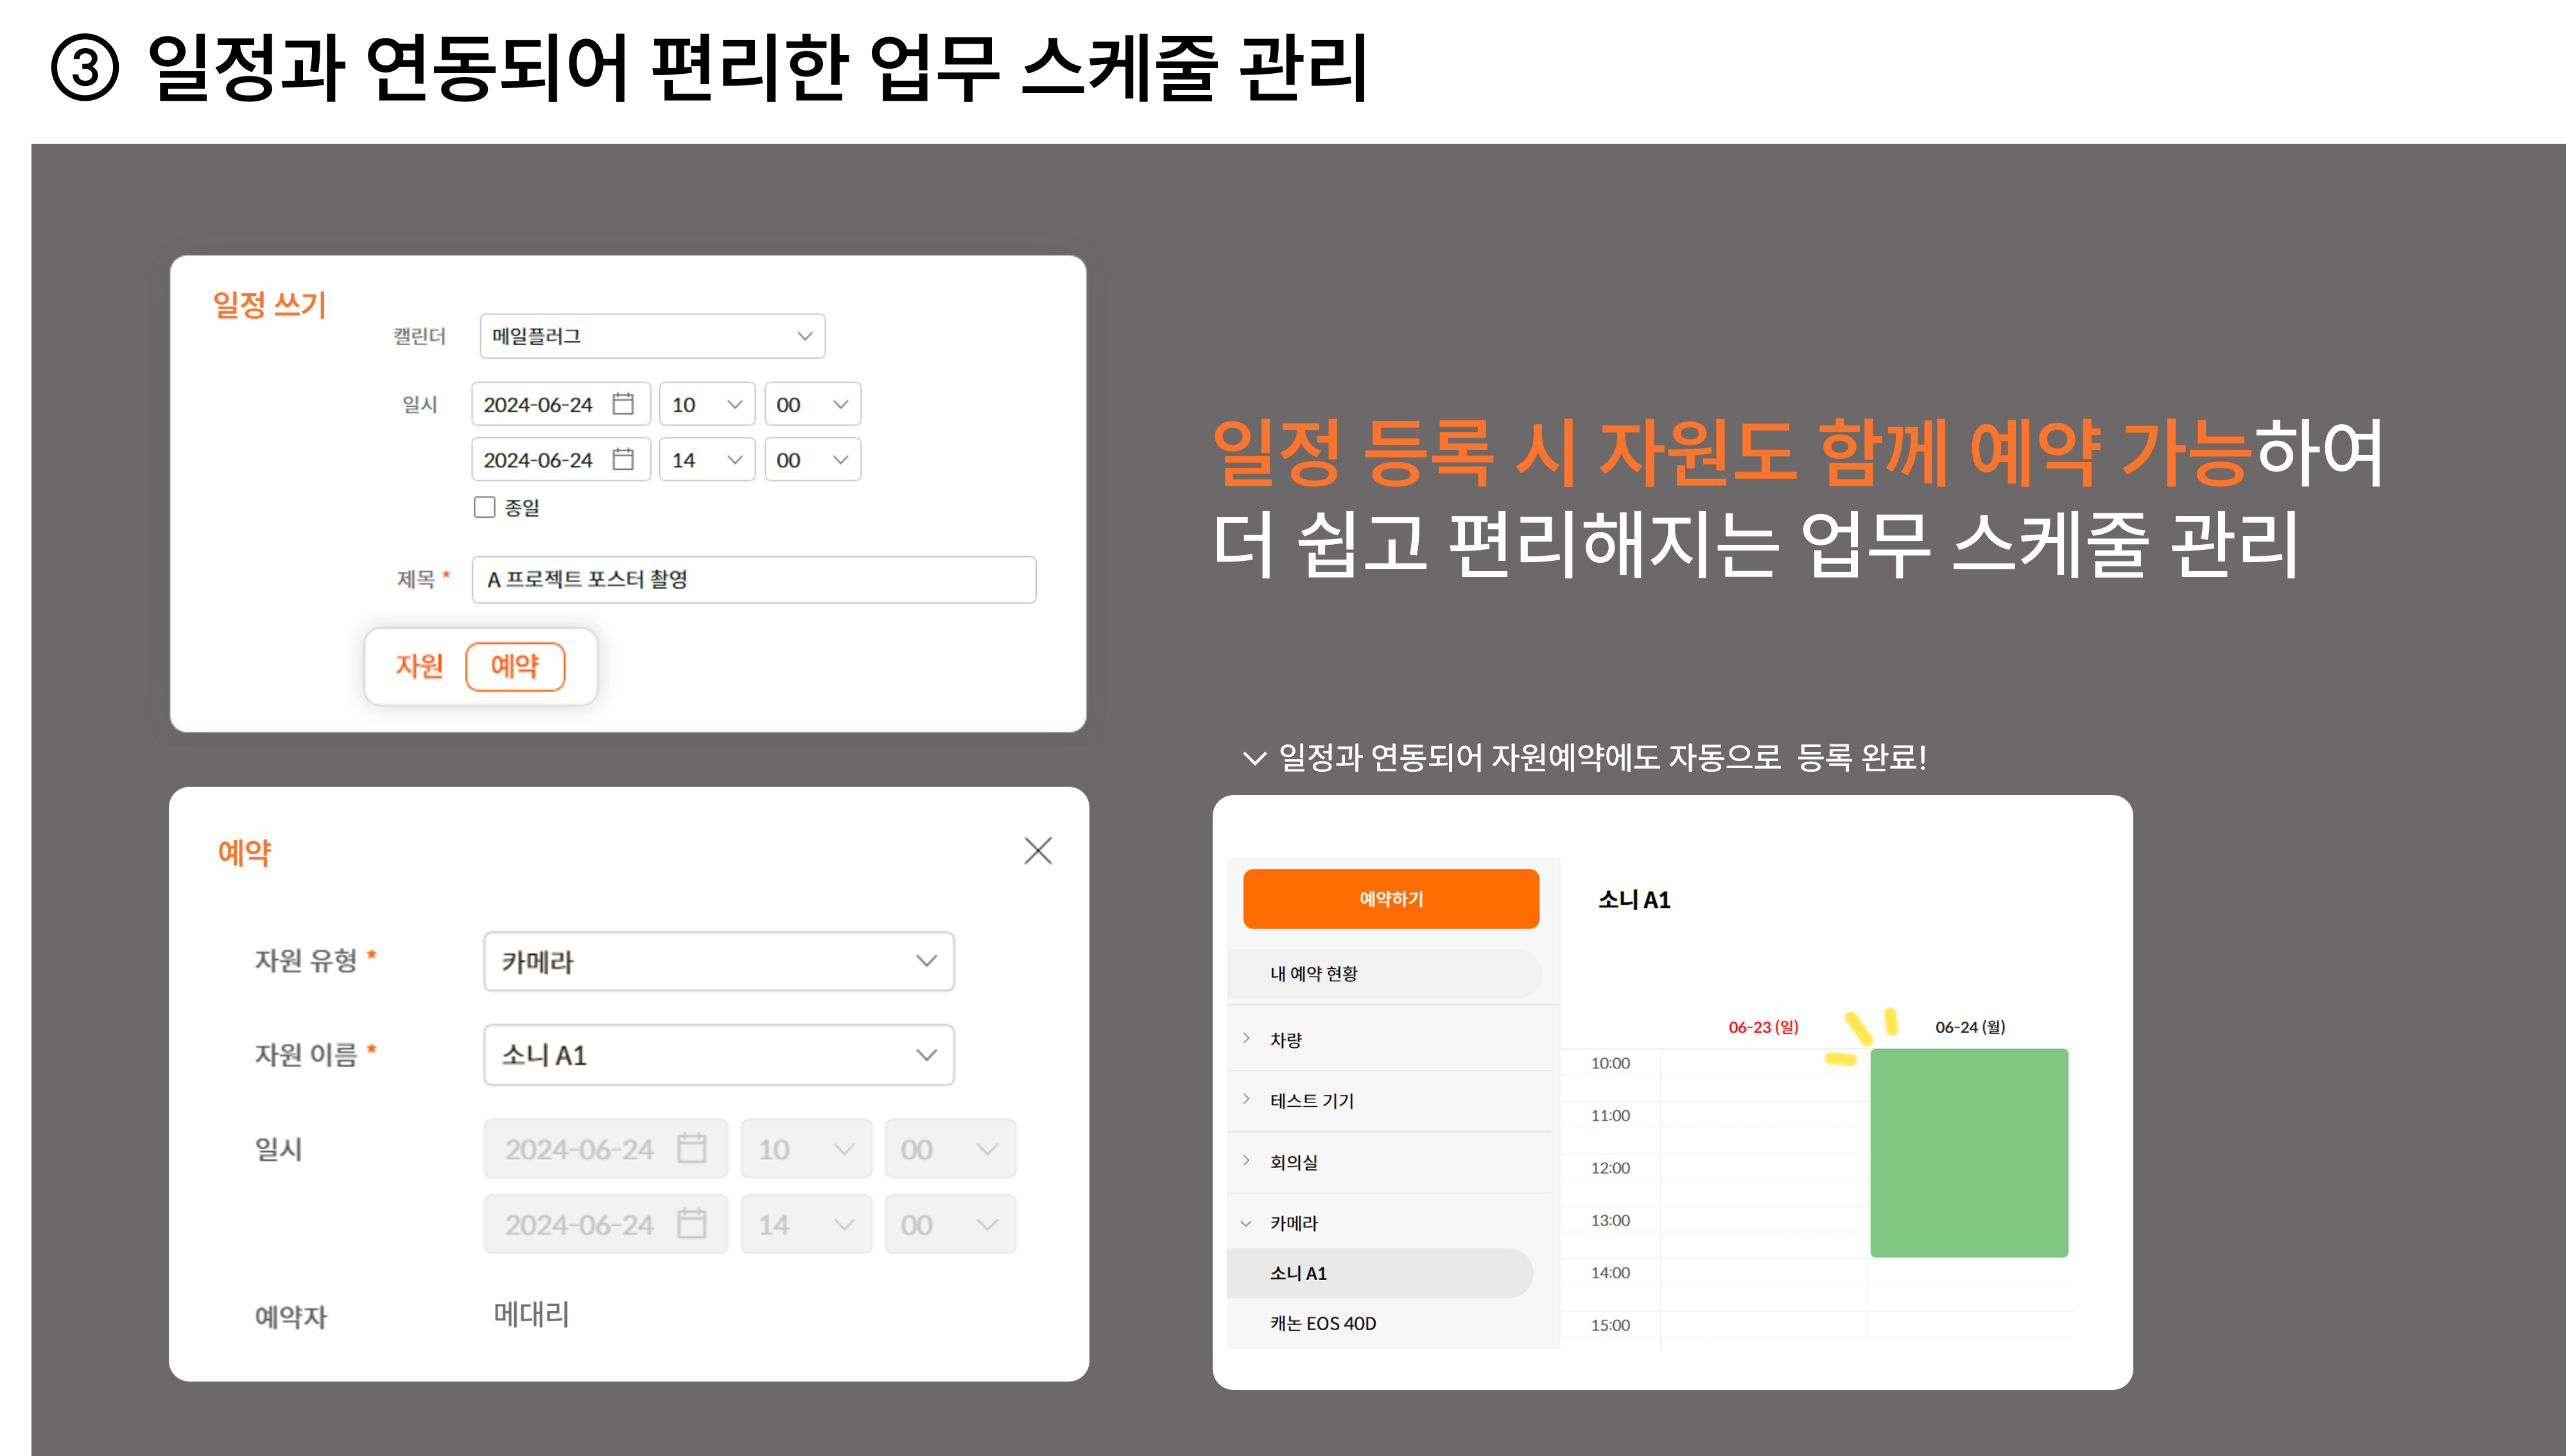Viewport: 2566px width, 1456px height.
Task: Open the start date calendar picker icon
Action: [x=623, y=404]
